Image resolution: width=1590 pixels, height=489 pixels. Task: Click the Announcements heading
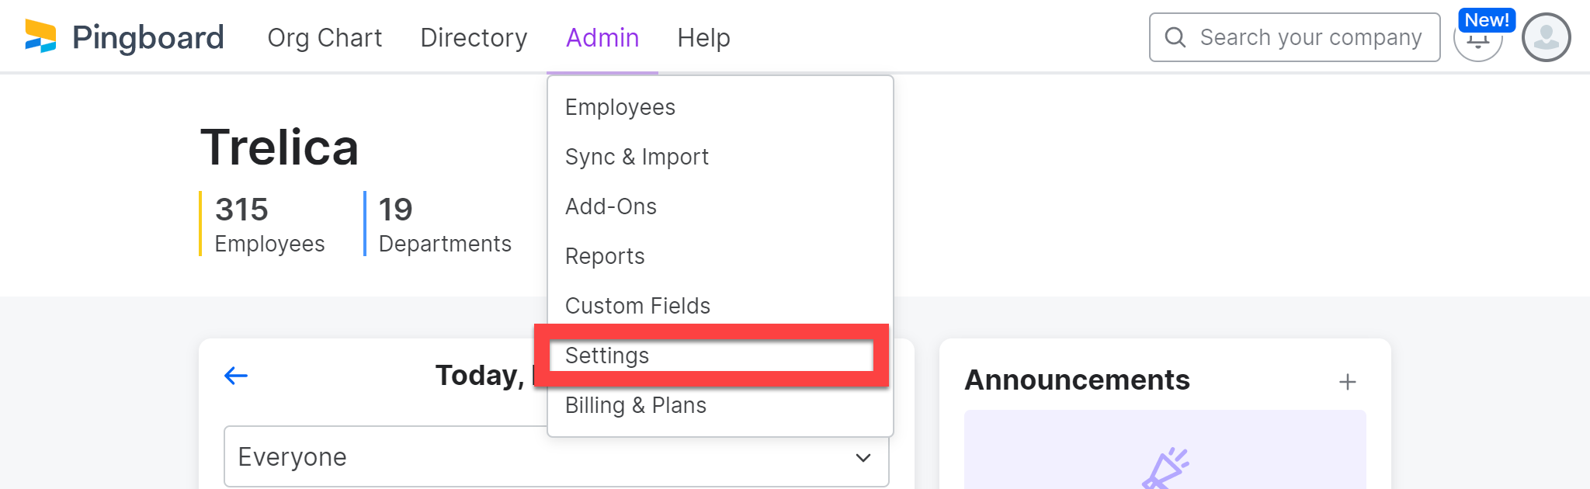[1077, 380]
